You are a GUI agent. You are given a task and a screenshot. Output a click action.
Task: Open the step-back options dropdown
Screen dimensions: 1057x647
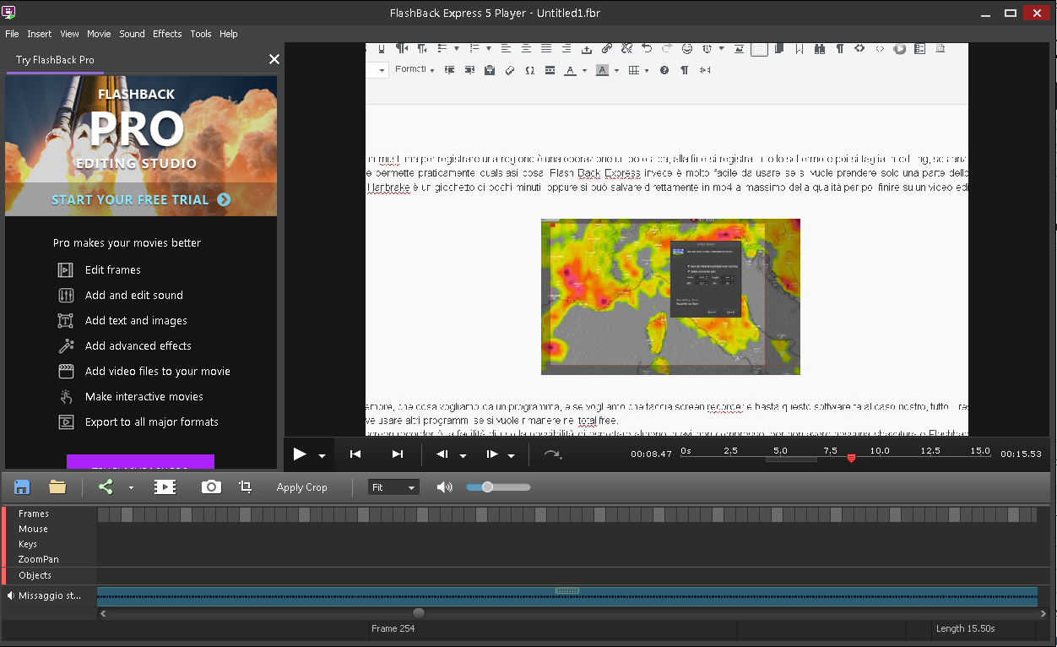463,456
